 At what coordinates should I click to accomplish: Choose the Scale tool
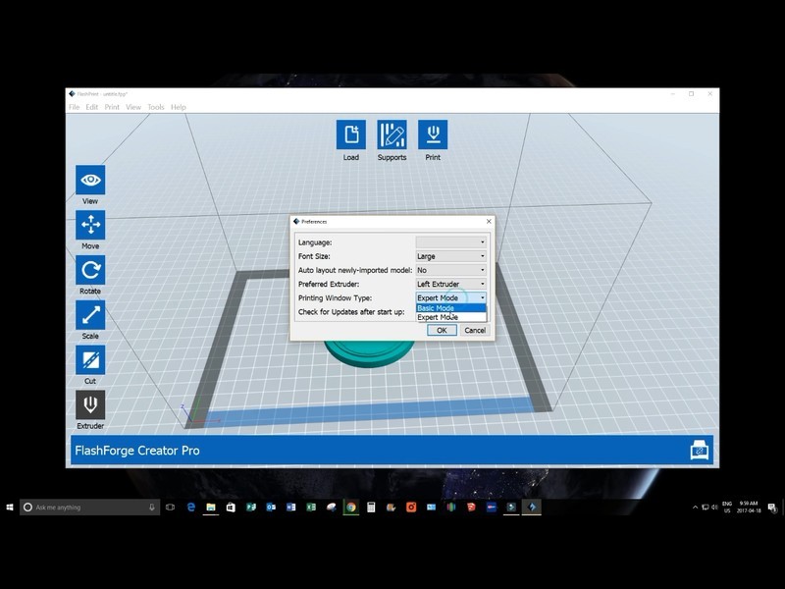[x=90, y=315]
